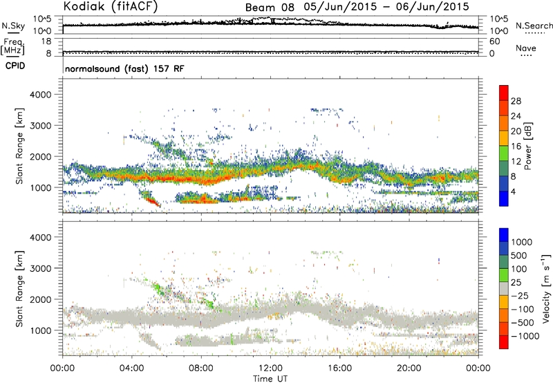Click the red top segment of Power colorbar

pyautogui.click(x=504, y=93)
